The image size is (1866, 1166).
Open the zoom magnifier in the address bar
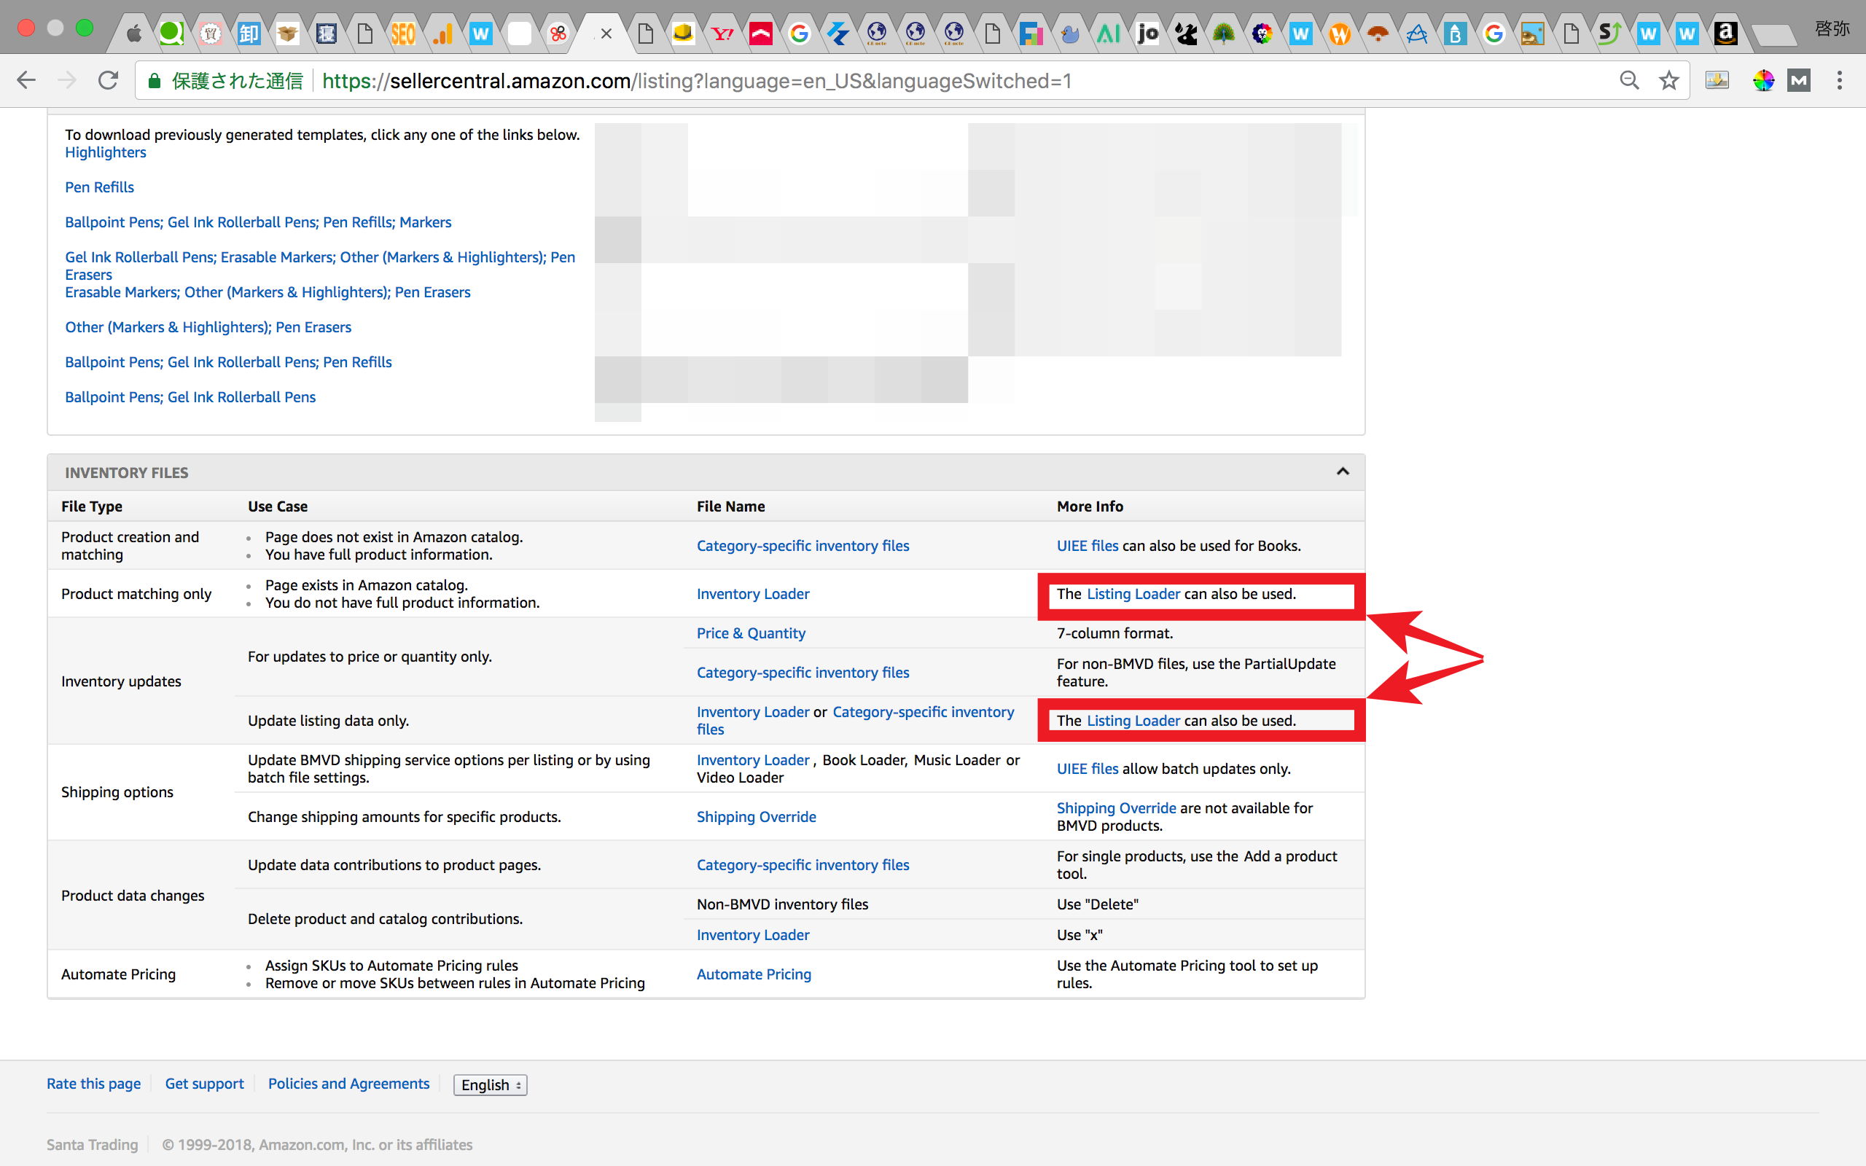click(1628, 80)
